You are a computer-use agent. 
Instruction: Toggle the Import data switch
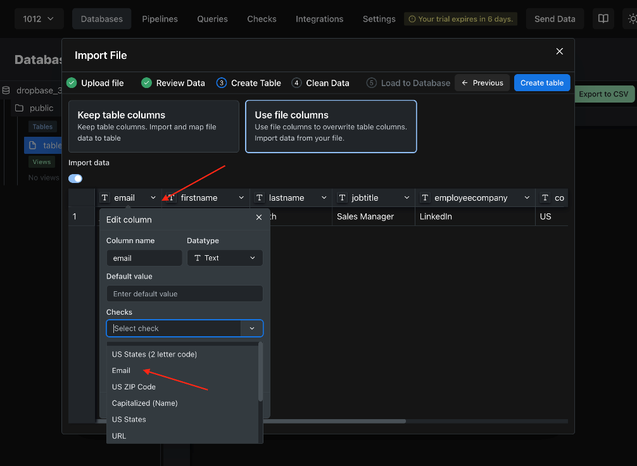pyautogui.click(x=75, y=179)
